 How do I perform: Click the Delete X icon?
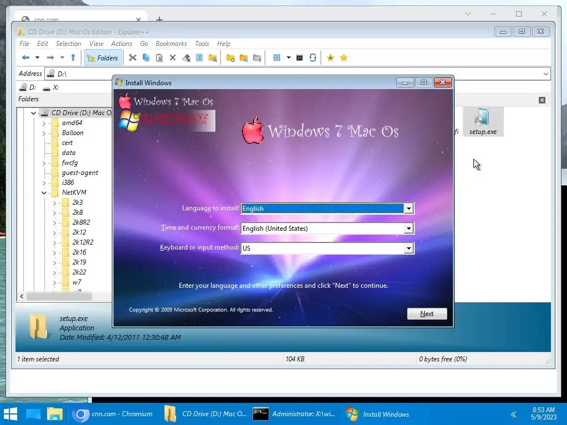[173, 58]
